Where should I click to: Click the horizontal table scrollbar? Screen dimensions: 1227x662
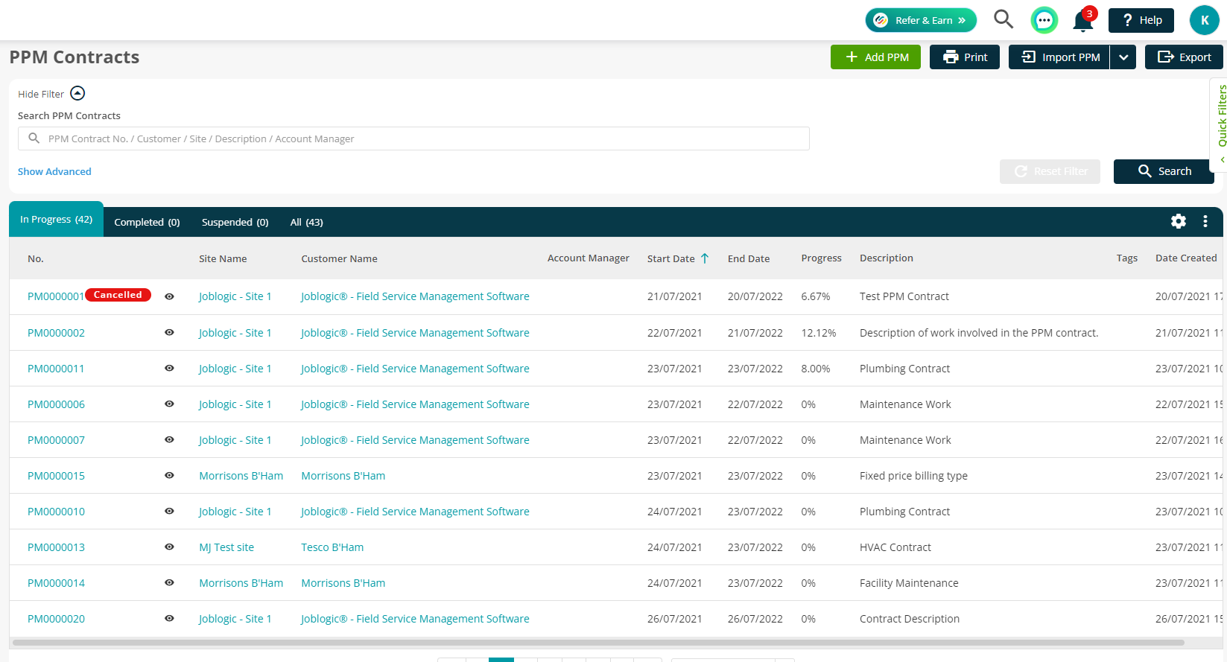point(598,642)
